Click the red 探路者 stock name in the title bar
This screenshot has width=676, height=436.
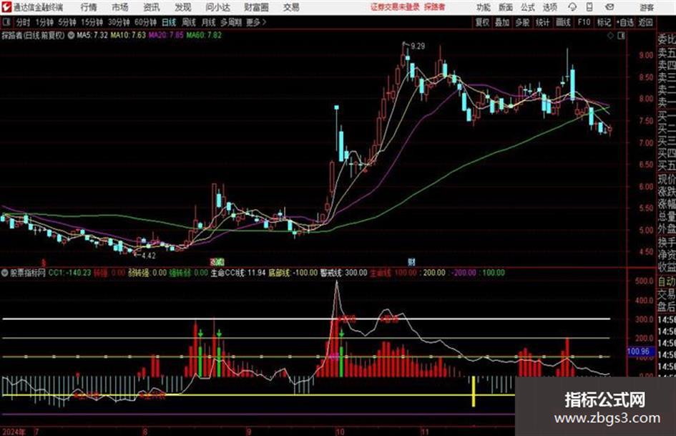coord(434,7)
